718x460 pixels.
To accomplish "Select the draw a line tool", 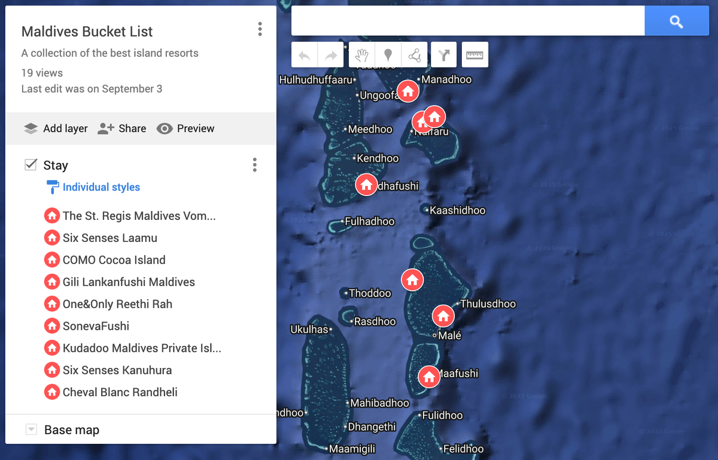I will click(x=414, y=55).
